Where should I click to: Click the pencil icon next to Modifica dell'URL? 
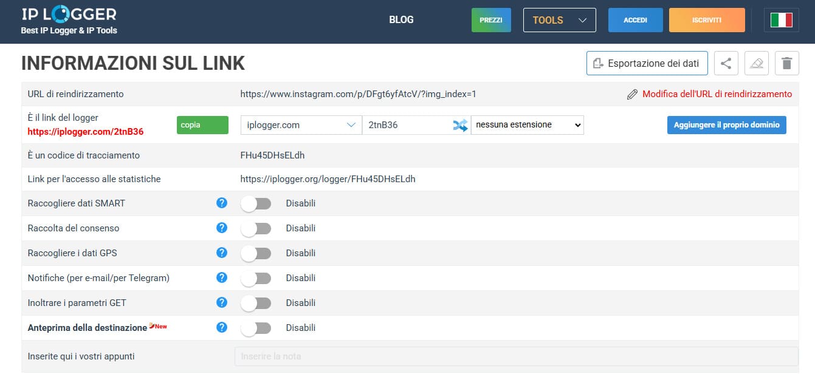tap(633, 94)
